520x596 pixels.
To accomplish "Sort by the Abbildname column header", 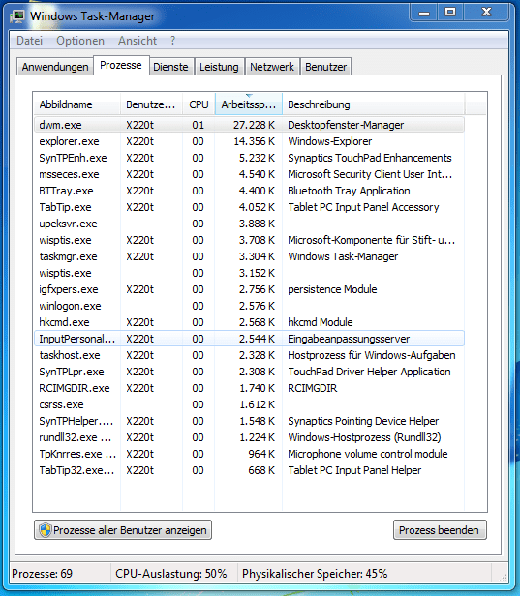I will 77,104.
